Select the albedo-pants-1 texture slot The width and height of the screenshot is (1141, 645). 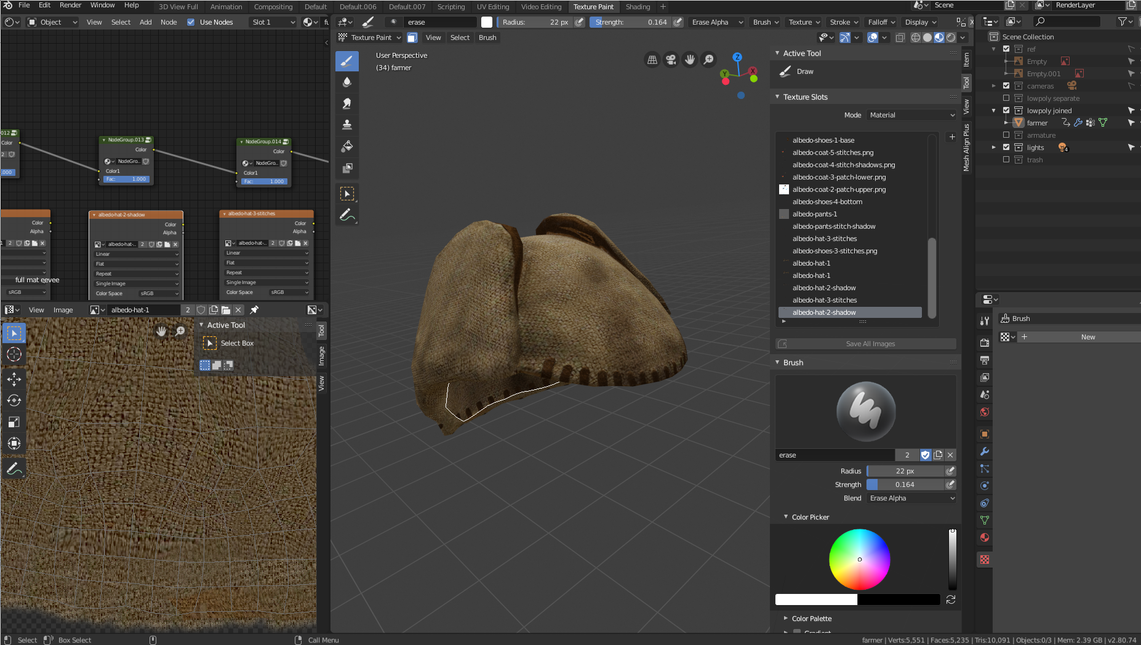[851, 214]
